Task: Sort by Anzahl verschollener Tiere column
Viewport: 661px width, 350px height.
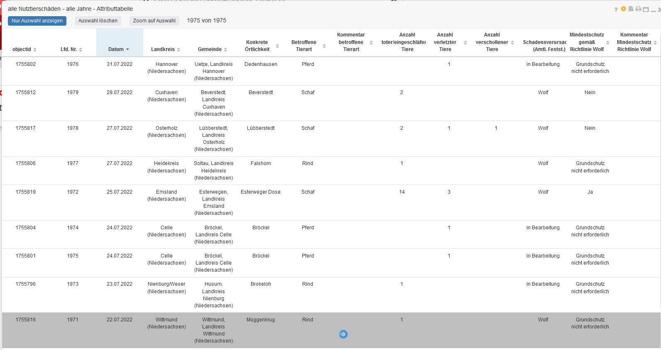Action: 512,43
